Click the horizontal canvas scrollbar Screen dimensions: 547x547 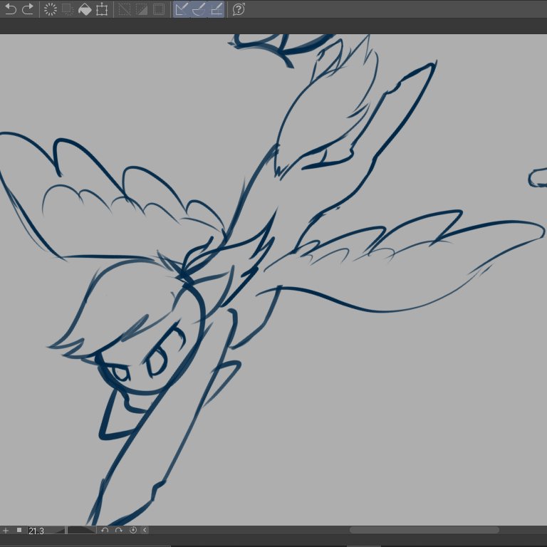[x=424, y=530]
